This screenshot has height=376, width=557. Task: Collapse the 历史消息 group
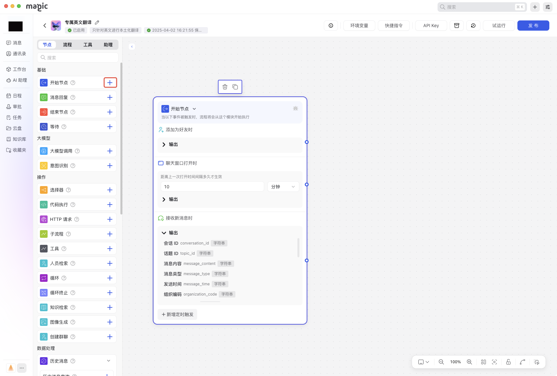coord(109,361)
